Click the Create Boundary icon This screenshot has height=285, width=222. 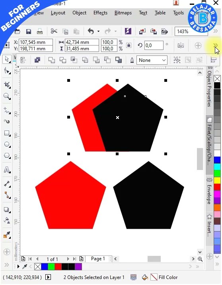coord(119,60)
